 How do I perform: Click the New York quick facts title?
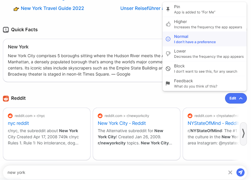tap(18, 47)
